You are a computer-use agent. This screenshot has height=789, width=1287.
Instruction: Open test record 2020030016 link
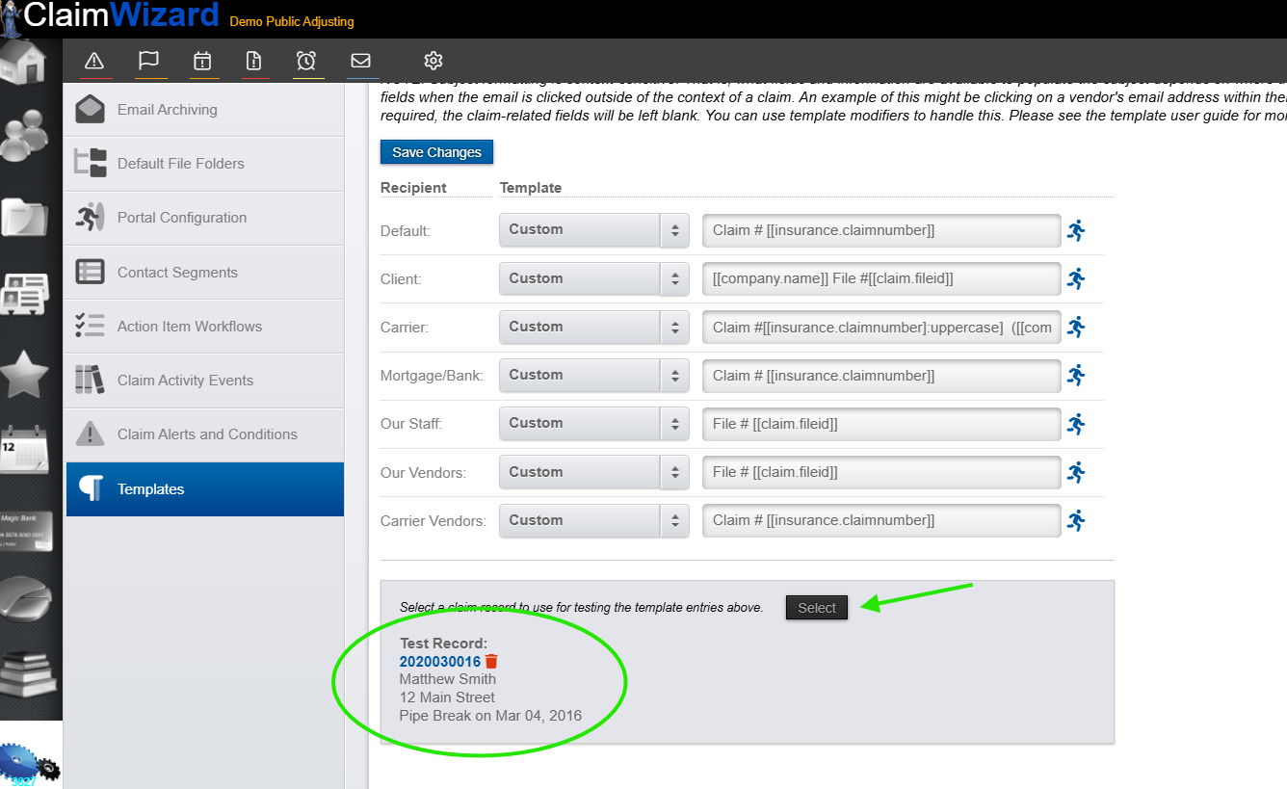439,662
